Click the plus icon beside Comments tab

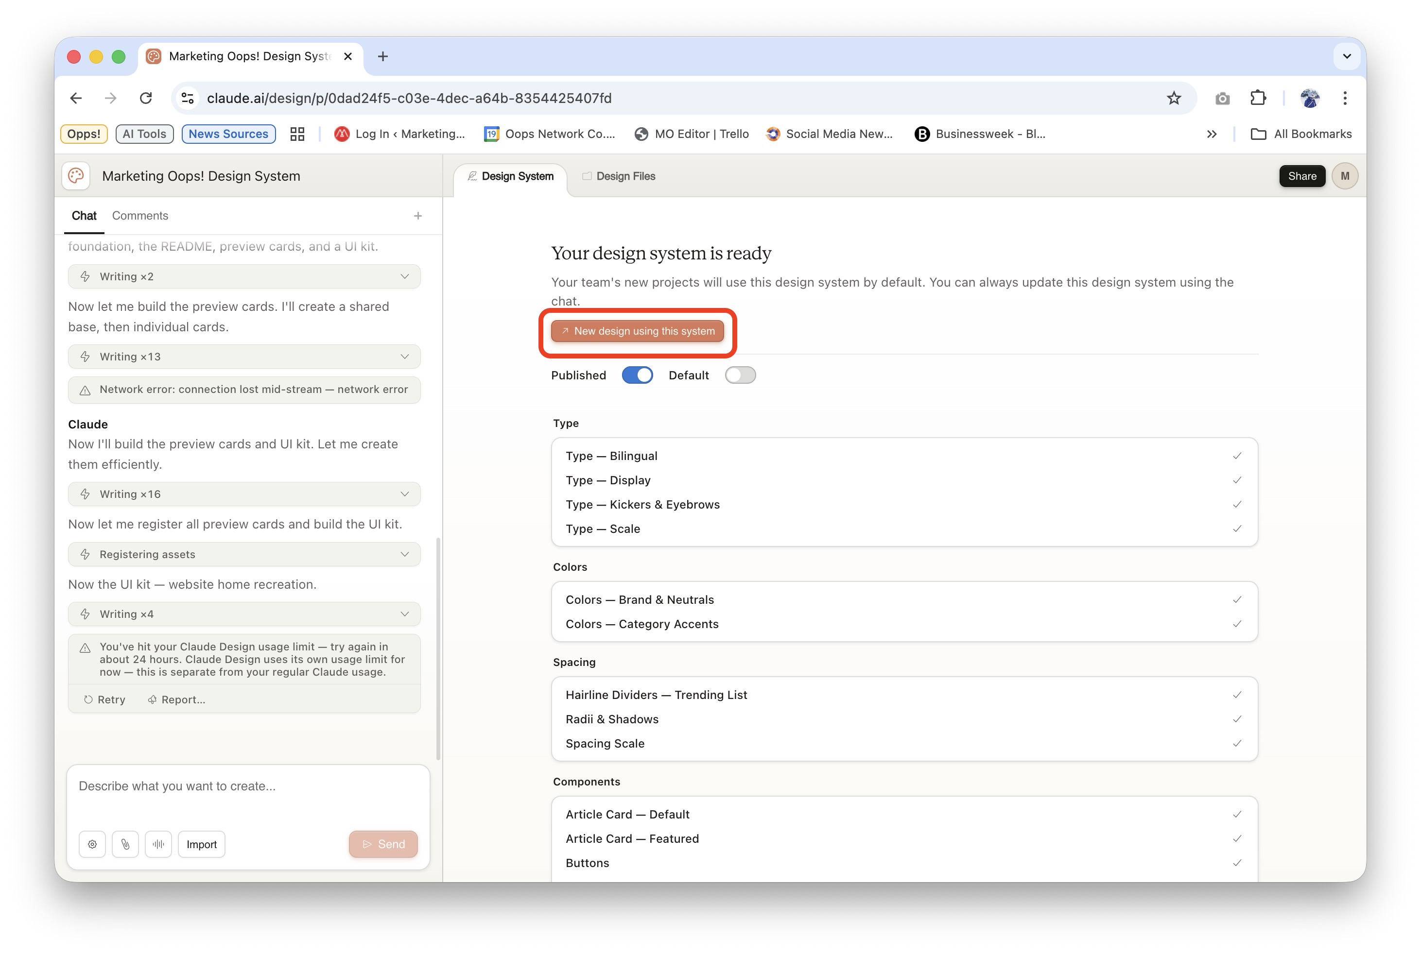[417, 215]
